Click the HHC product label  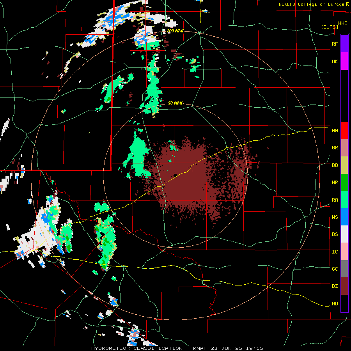[x=342, y=23]
